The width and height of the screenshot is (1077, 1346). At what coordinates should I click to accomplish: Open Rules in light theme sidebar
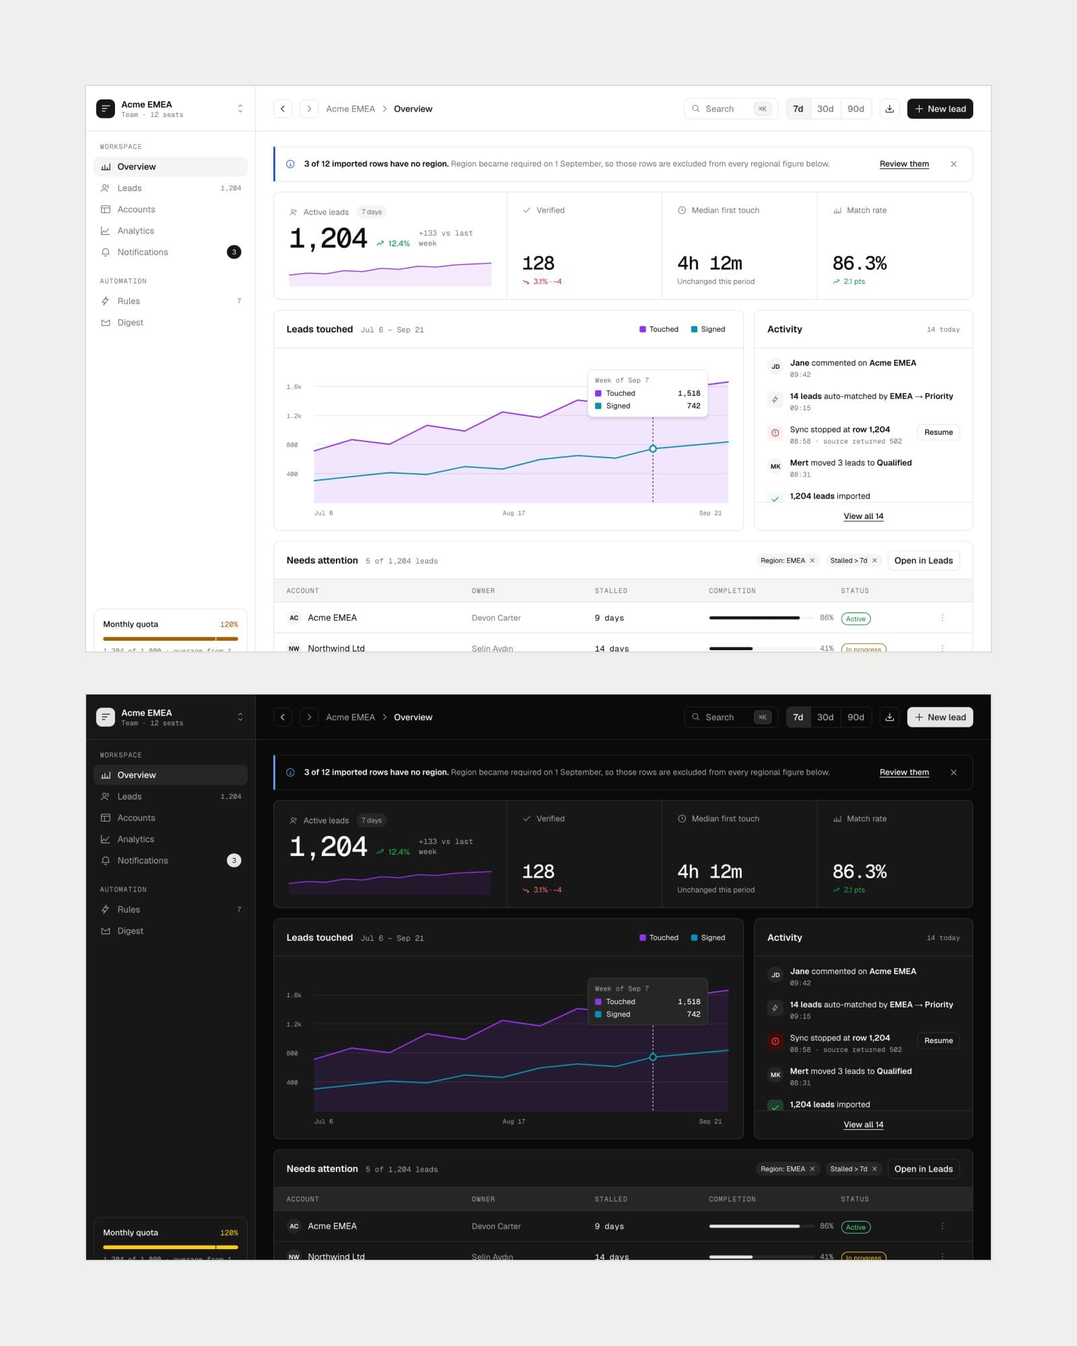tap(170, 302)
